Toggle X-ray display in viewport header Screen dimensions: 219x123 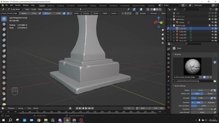coord(148,10)
